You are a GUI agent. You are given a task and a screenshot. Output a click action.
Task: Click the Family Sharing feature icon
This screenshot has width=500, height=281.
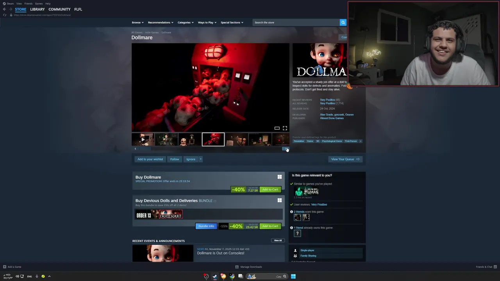pyautogui.click(x=295, y=256)
